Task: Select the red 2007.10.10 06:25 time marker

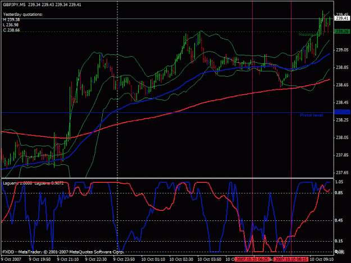Action: [253, 259]
